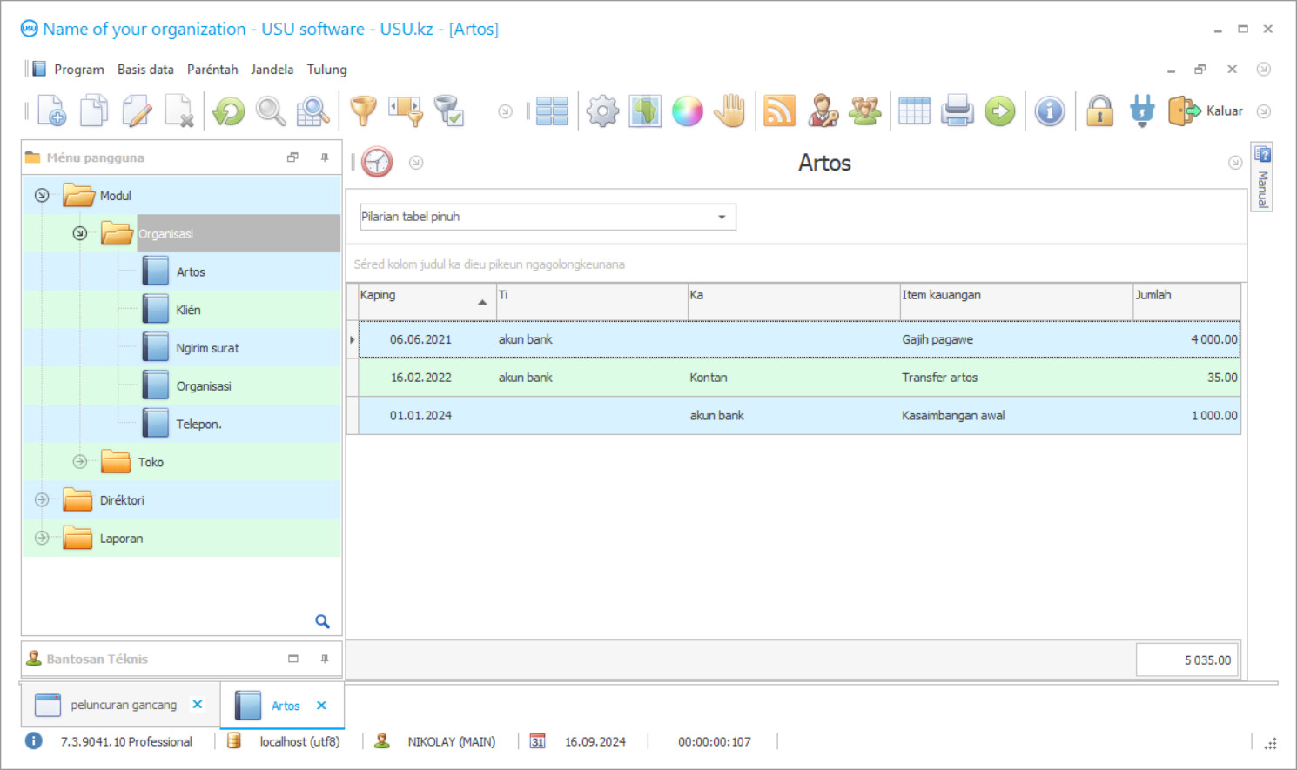Open the Manual side panel button
Screen dimensions: 1297x770
(1262, 177)
